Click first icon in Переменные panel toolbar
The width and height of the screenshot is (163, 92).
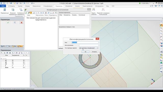click(x=2, y=53)
